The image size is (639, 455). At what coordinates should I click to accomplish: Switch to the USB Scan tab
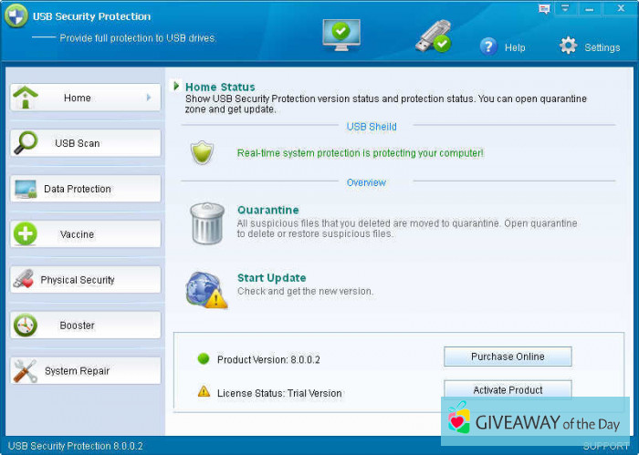point(85,143)
